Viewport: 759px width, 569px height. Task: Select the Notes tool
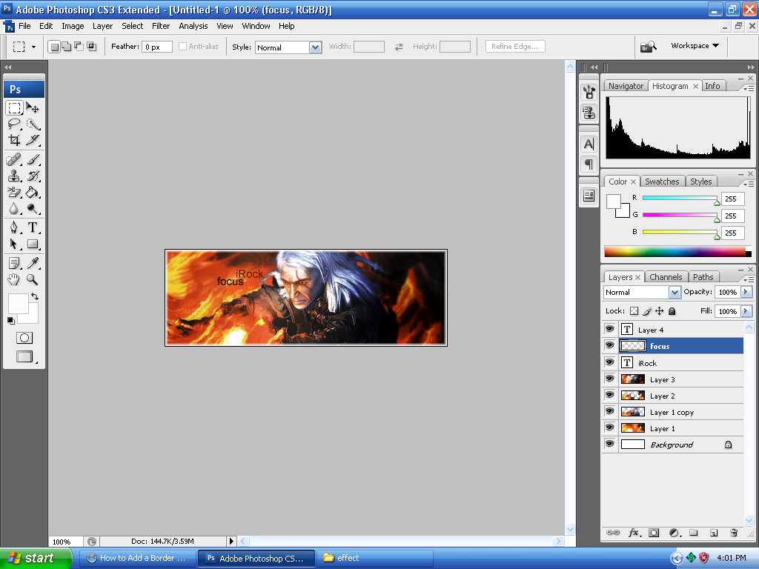(15, 263)
